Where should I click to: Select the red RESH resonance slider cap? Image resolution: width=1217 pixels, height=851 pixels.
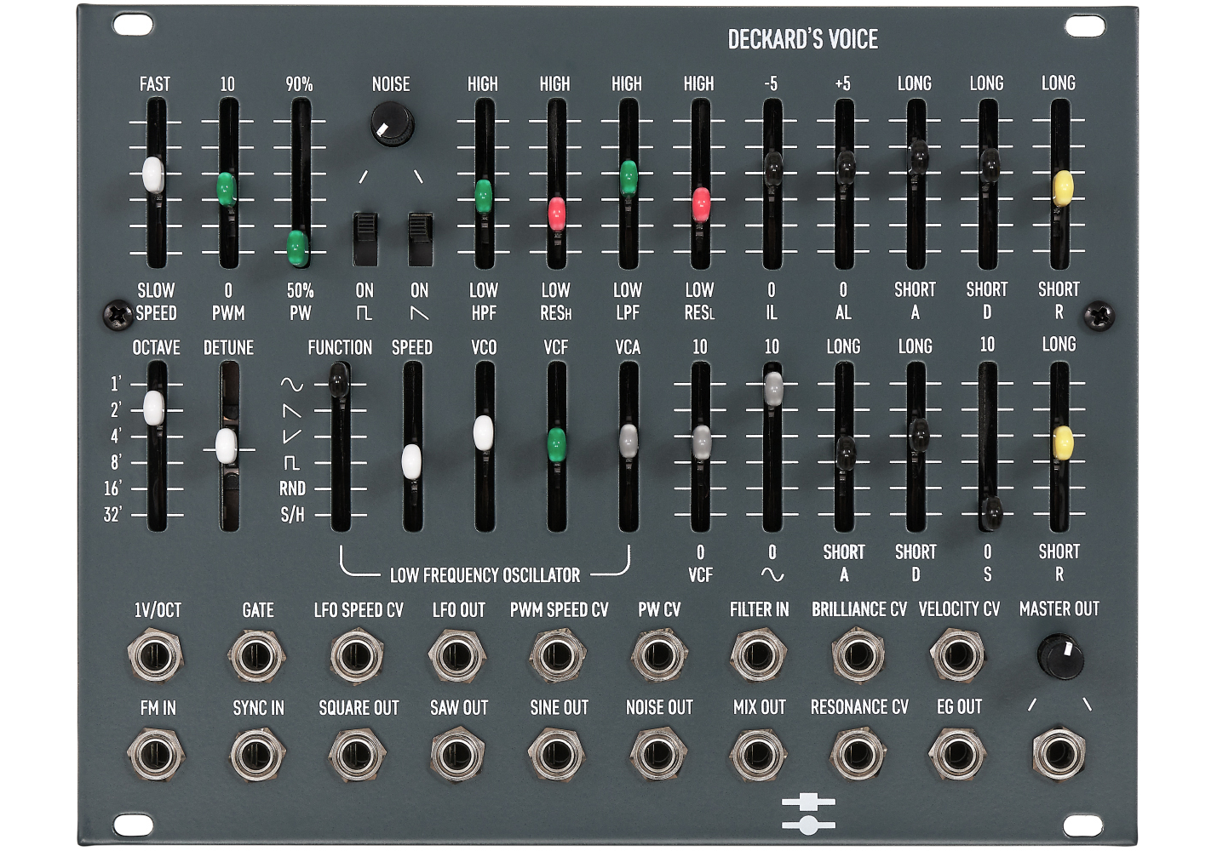point(556,213)
